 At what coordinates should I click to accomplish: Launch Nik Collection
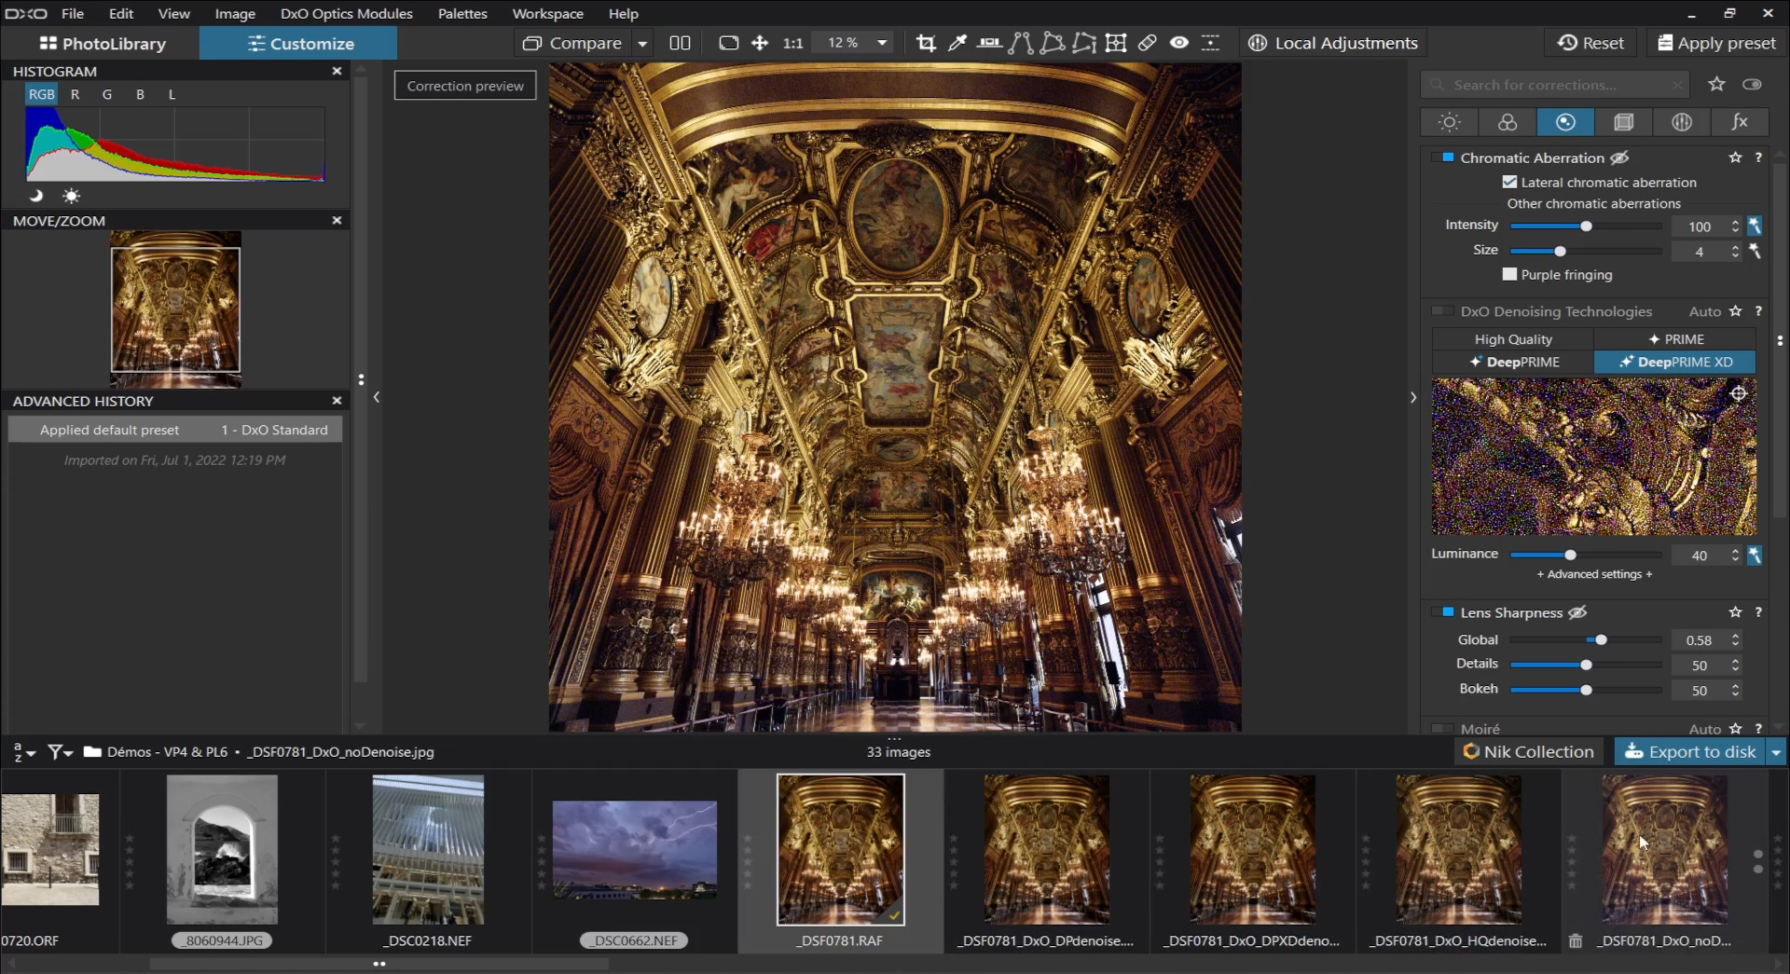[x=1528, y=751]
